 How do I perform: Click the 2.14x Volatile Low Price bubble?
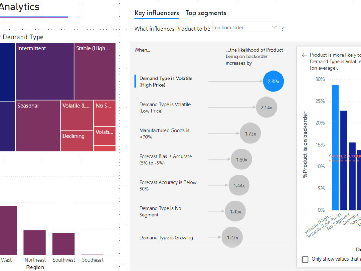tap(266, 107)
